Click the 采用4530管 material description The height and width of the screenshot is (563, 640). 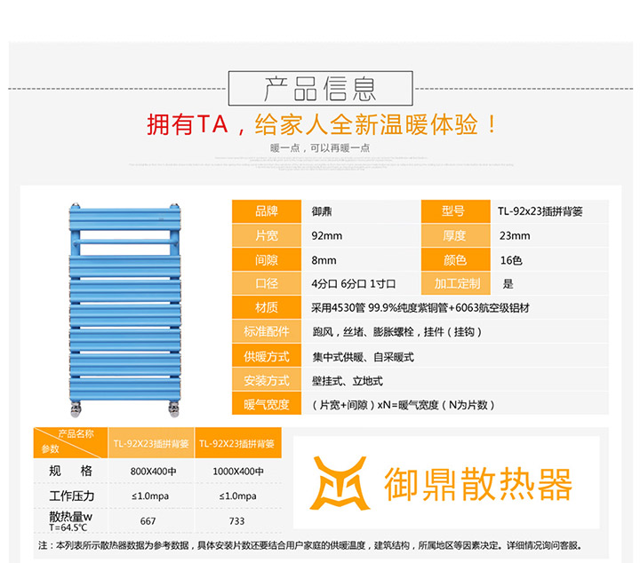[x=420, y=308]
